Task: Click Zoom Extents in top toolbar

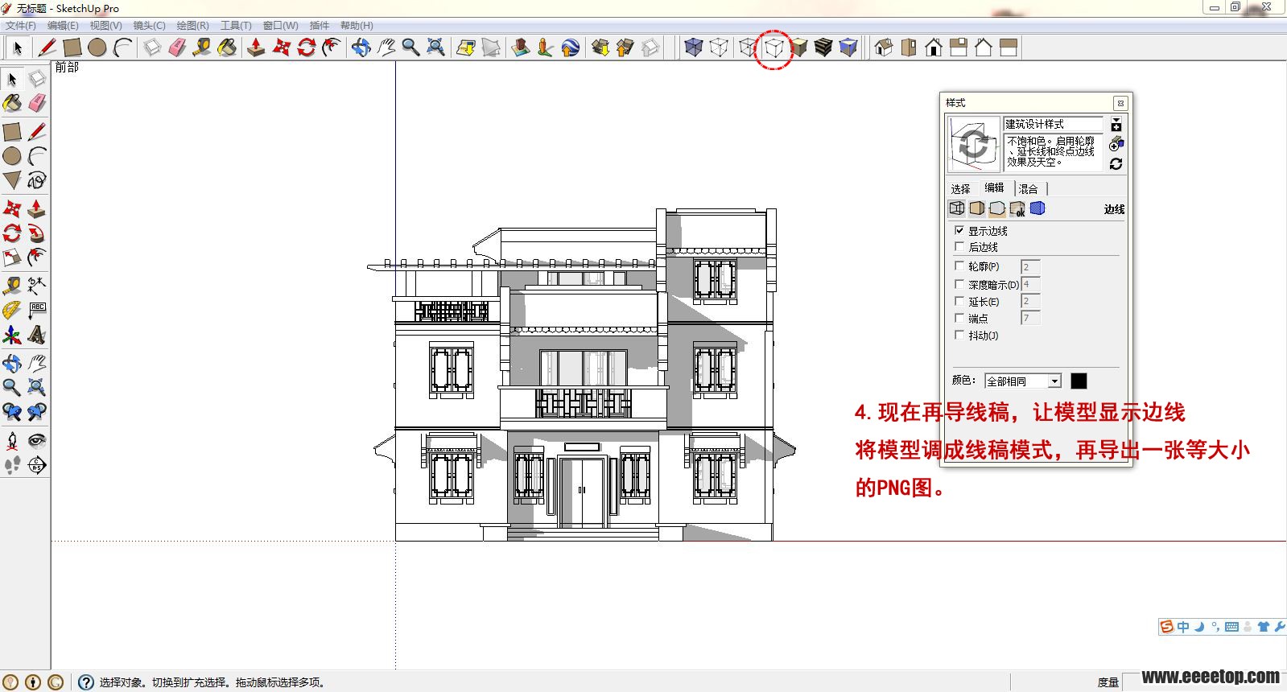Action: pos(435,47)
